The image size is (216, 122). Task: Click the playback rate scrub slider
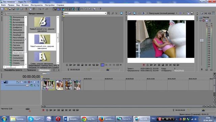click(28, 109)
